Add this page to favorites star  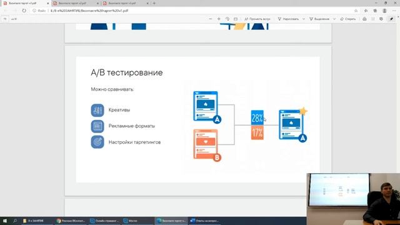point(356,11)
